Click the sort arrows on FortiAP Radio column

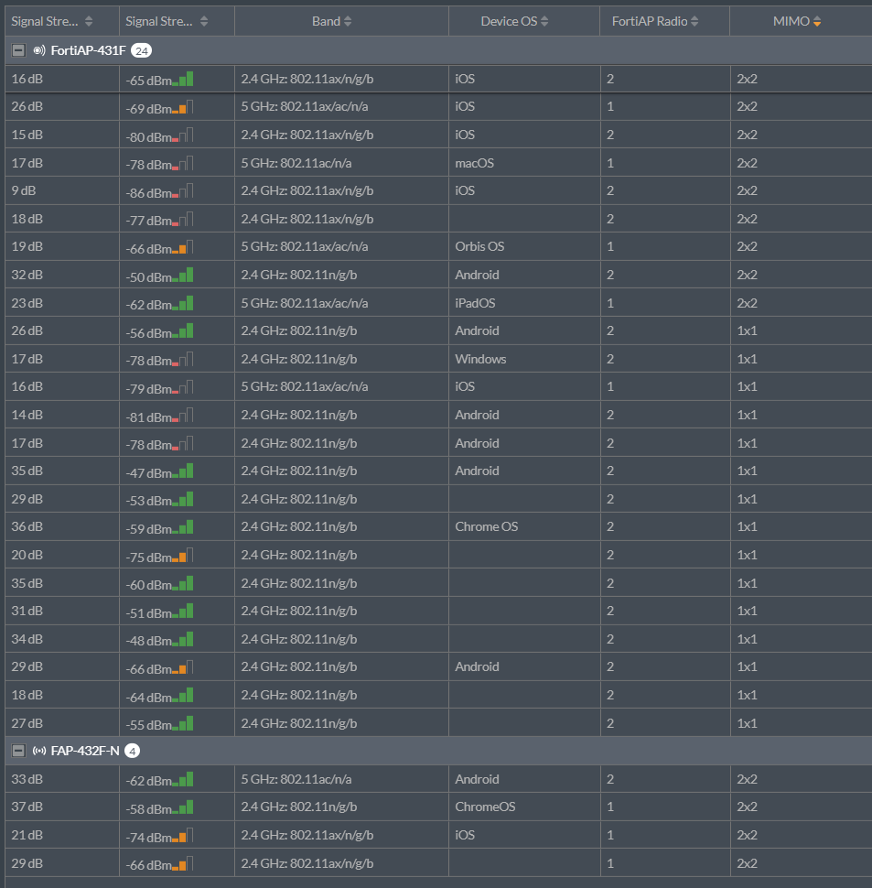click(x=694, y=22)
